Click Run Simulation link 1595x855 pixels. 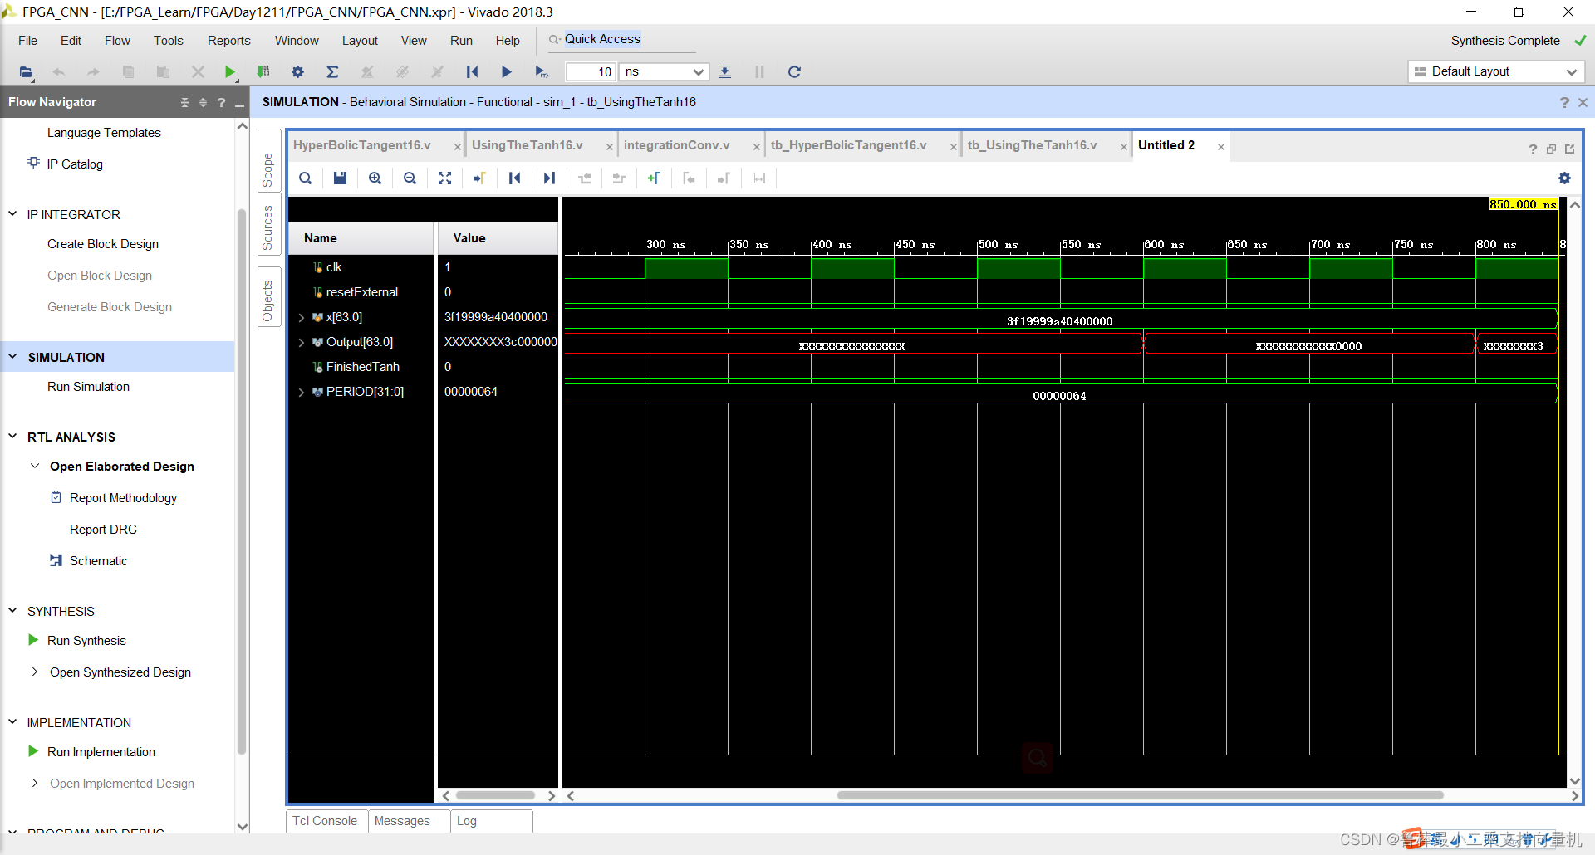(x=88, y=387)
